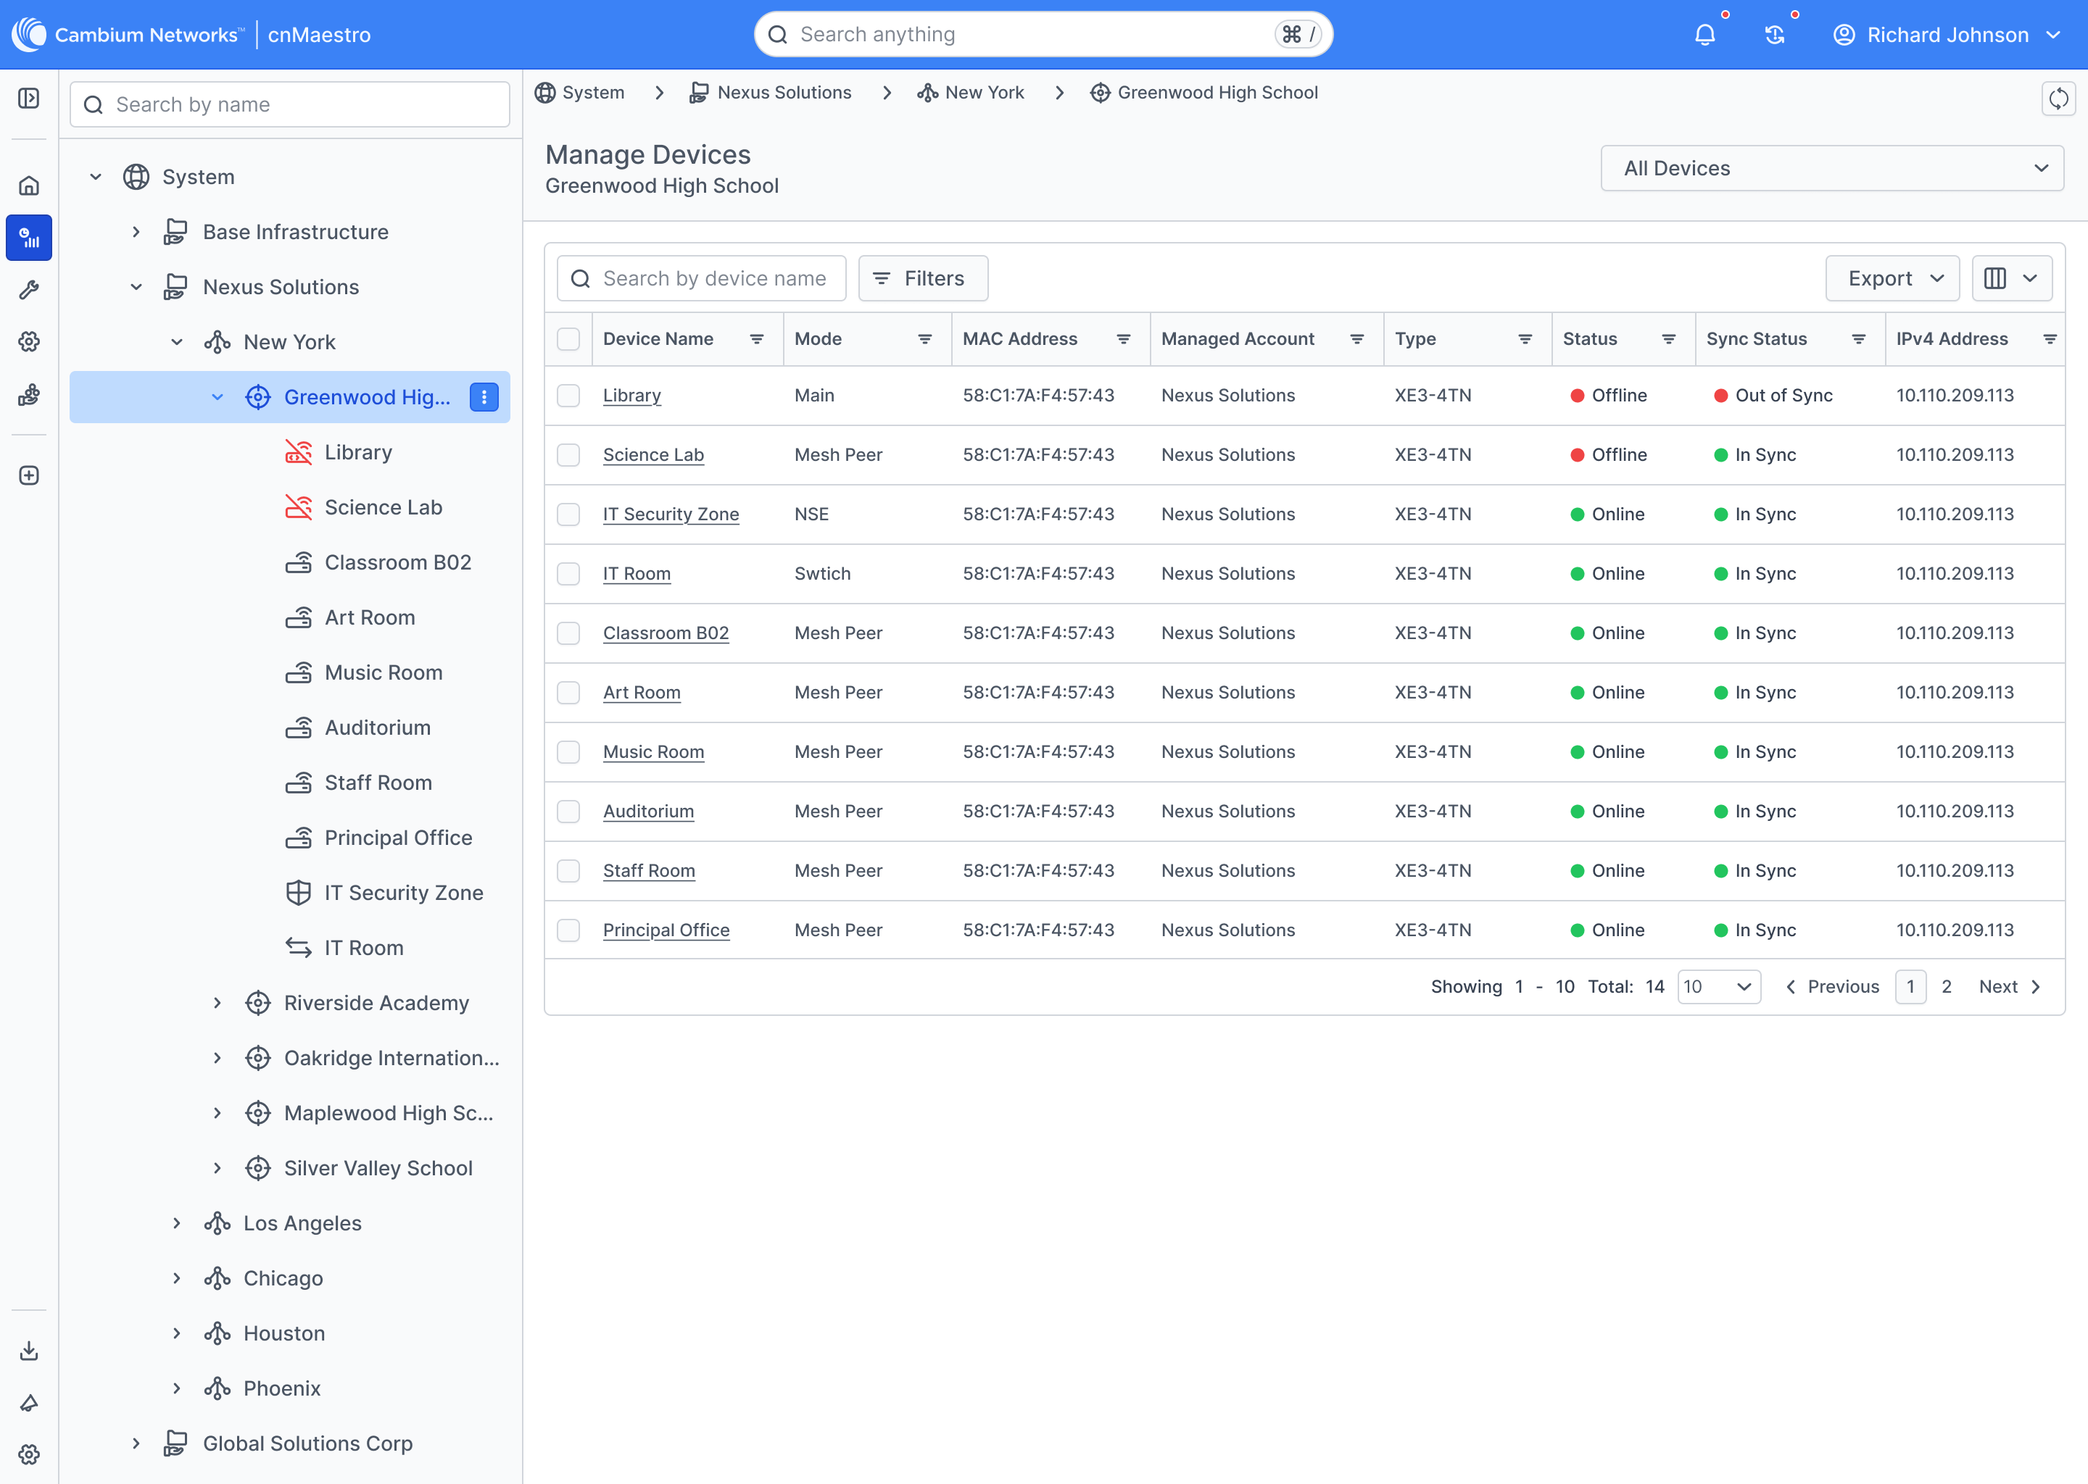Click the IPv4 Address column filter icon
Viewport: 2088px width, 1484px height.
2050,339
